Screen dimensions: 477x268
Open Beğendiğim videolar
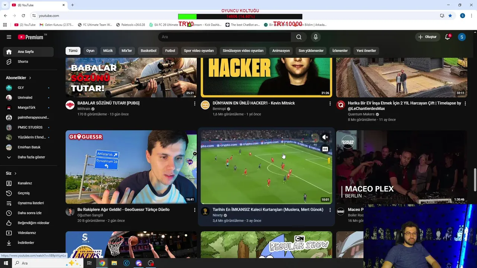[28, 223]
